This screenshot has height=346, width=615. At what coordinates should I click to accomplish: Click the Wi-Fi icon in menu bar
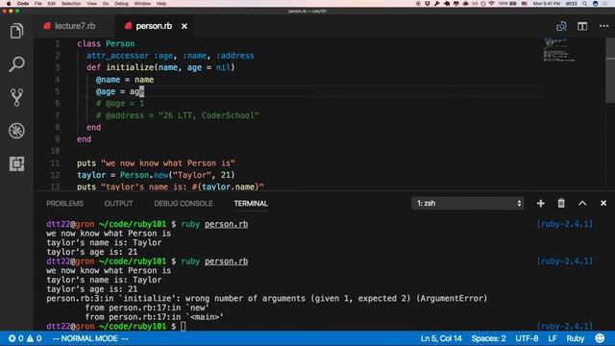point(491,3)
